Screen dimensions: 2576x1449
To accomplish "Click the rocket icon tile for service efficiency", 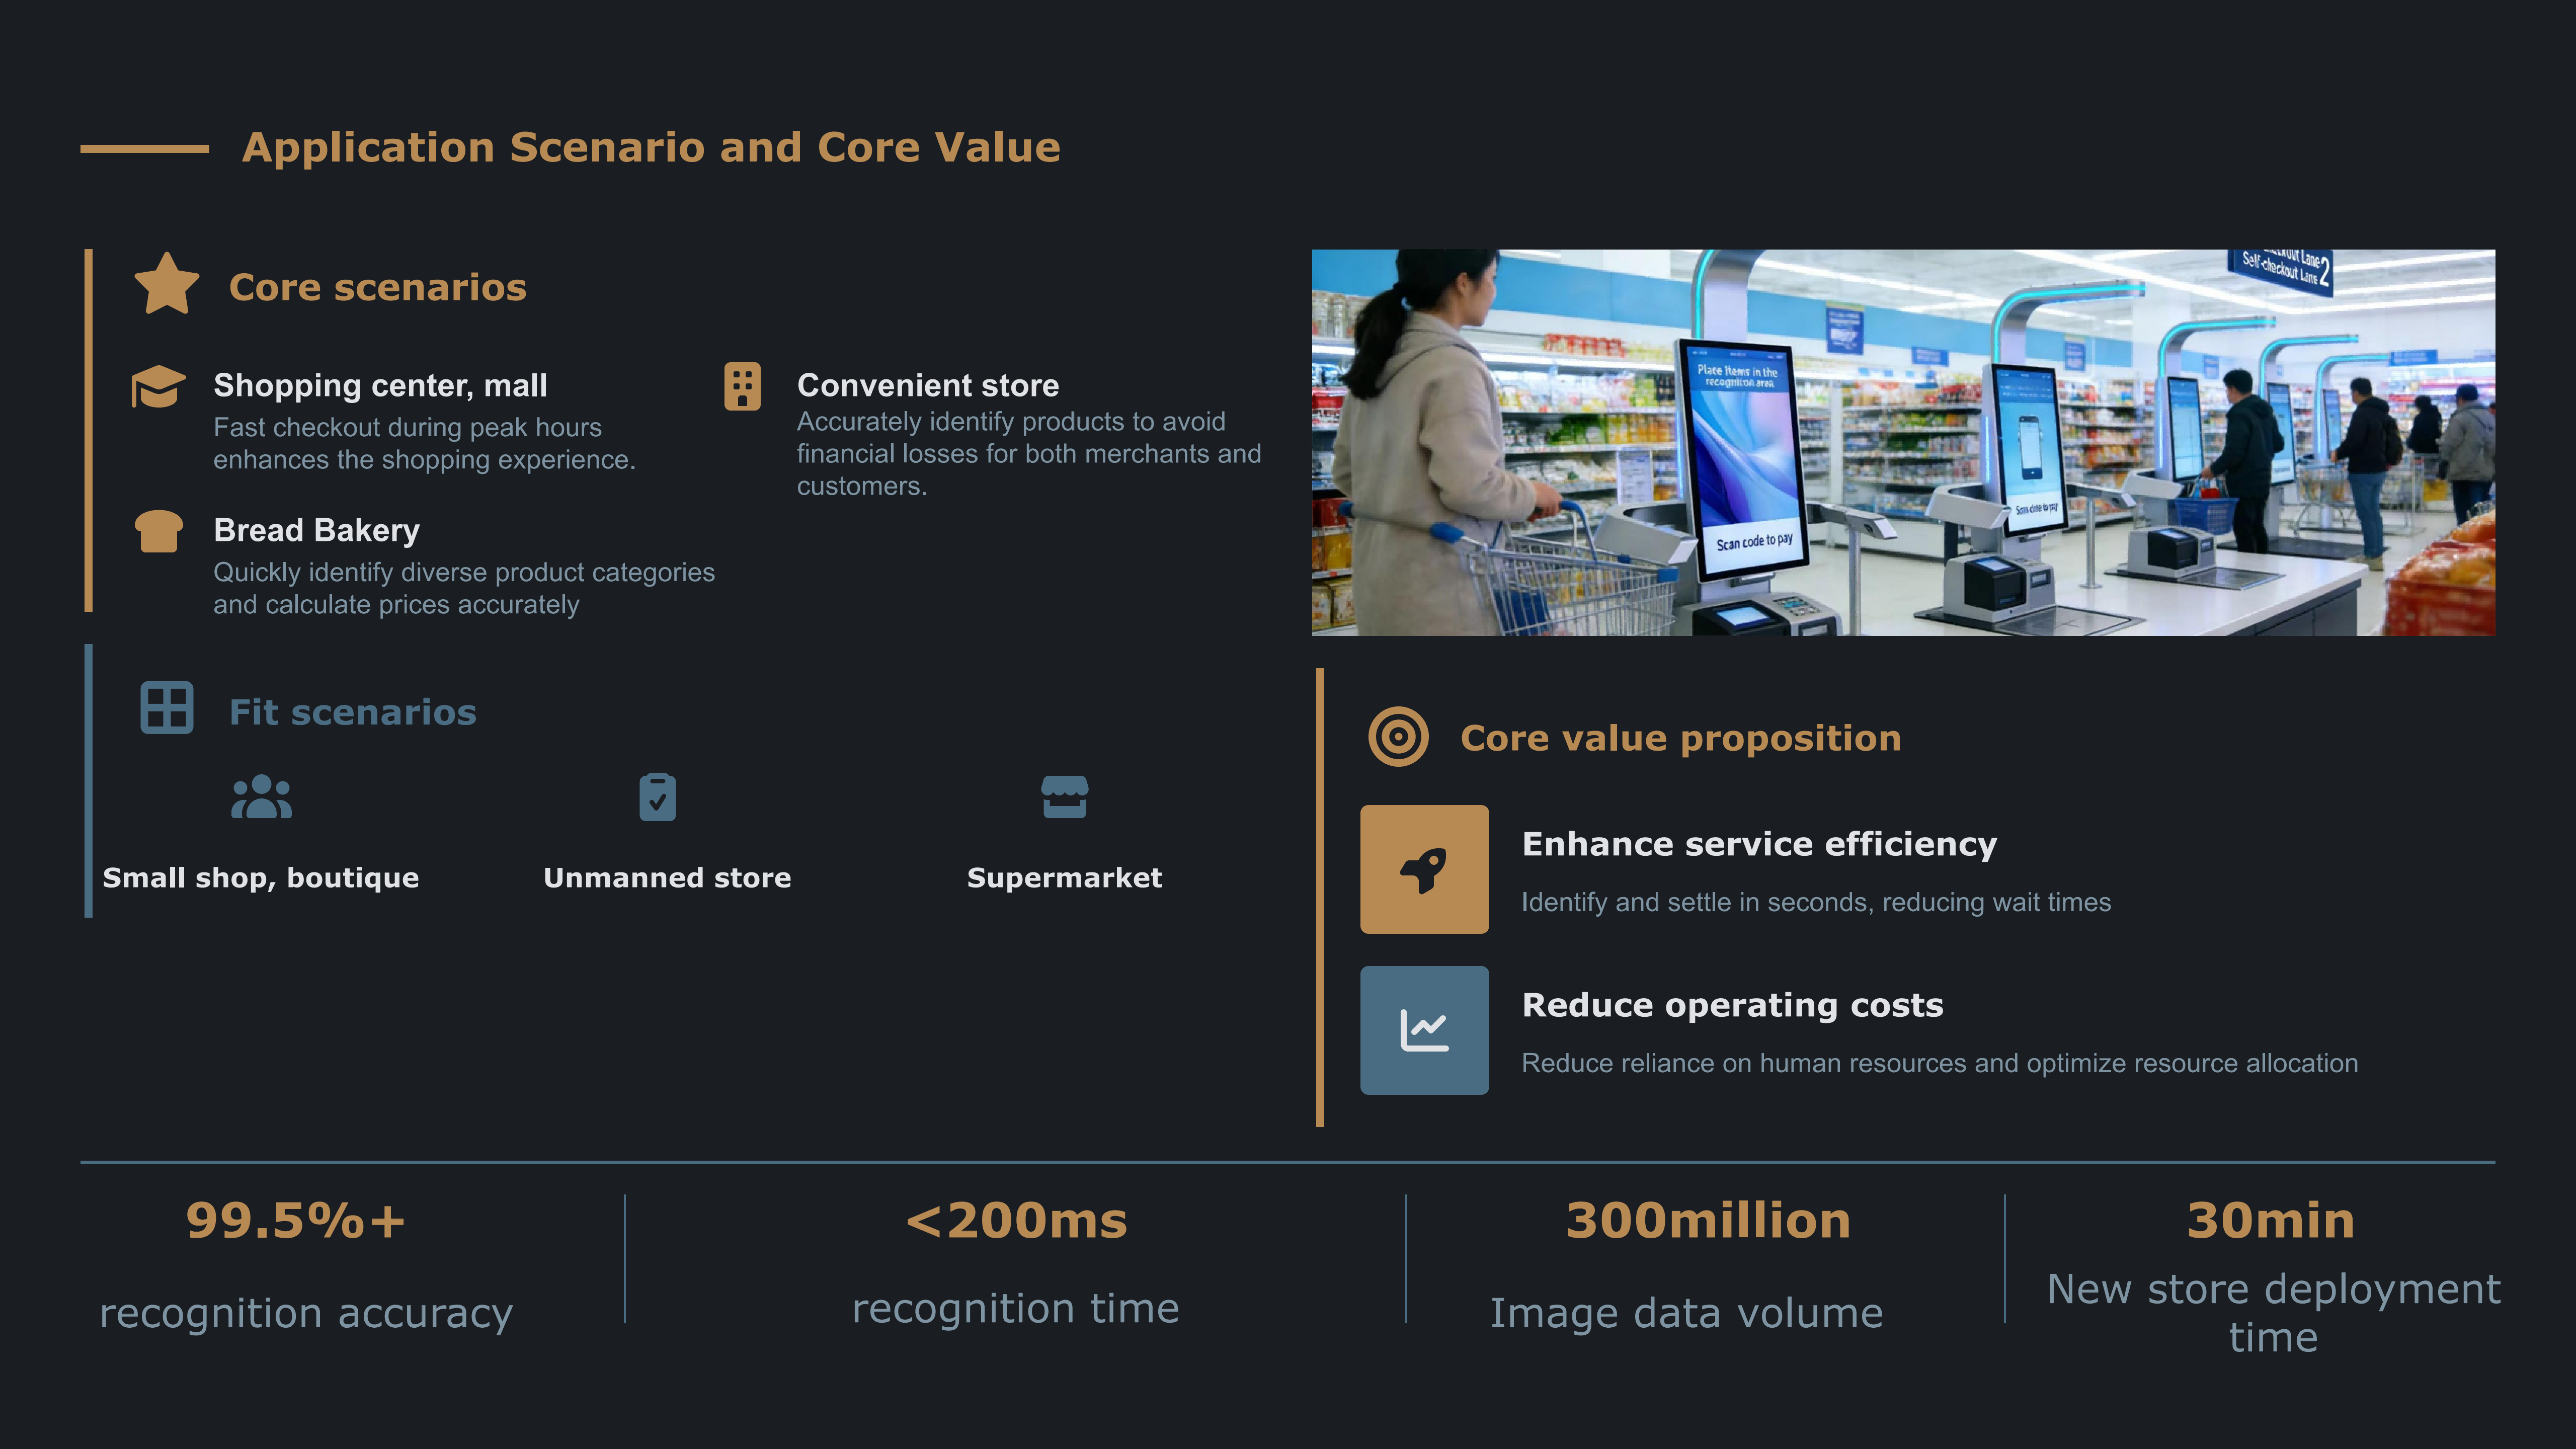I will pos(1424,869).
